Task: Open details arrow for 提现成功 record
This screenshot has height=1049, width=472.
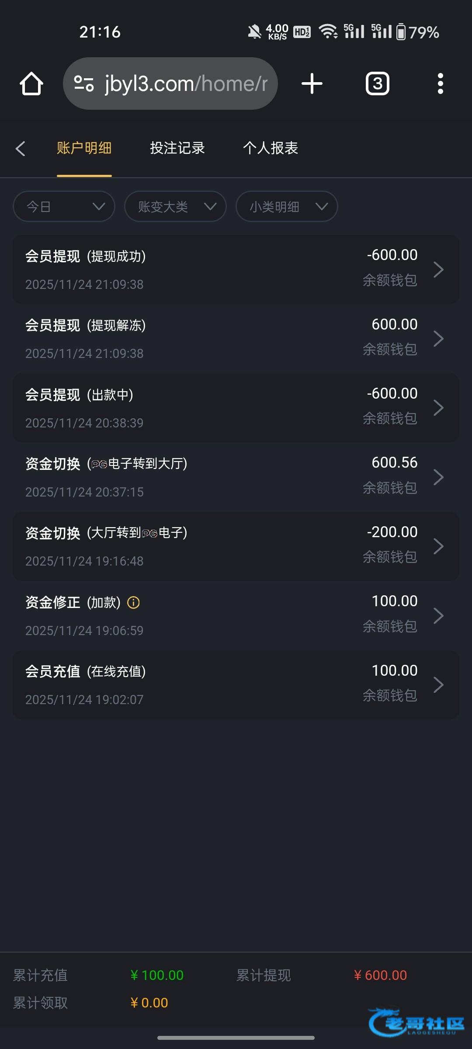Action: [438, 269]
